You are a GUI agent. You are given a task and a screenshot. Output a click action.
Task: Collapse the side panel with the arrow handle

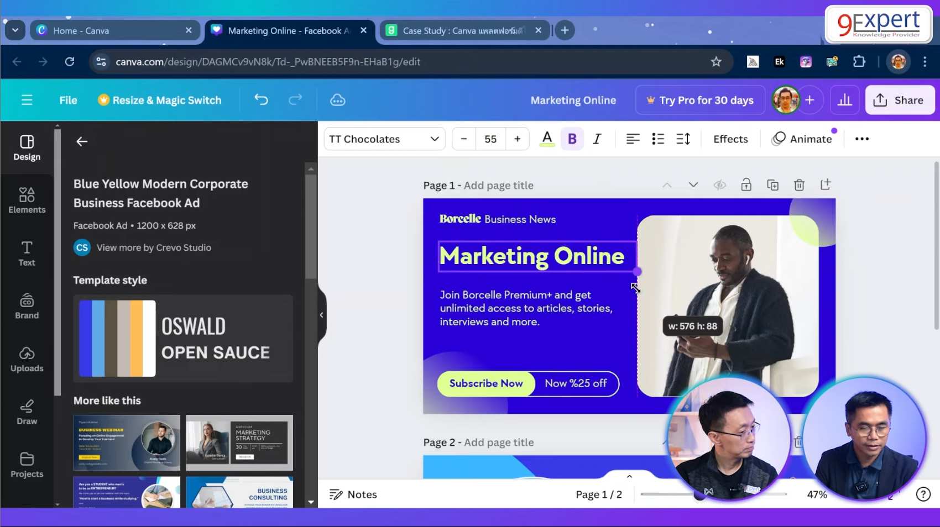pos(321,315)
